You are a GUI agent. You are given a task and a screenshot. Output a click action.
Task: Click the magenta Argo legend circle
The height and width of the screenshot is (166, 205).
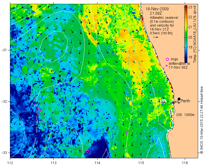point(167,59)
